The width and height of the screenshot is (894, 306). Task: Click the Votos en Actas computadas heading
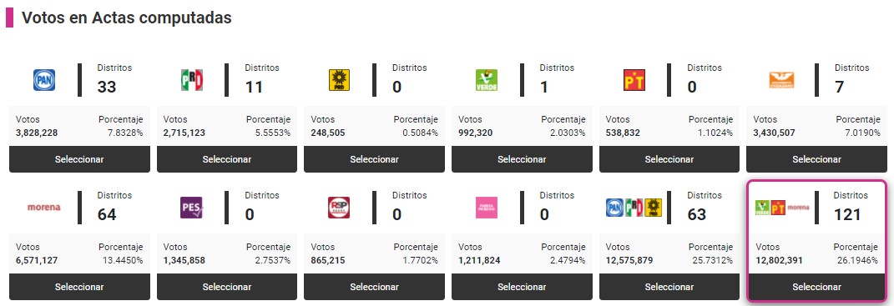coord(127,18)
